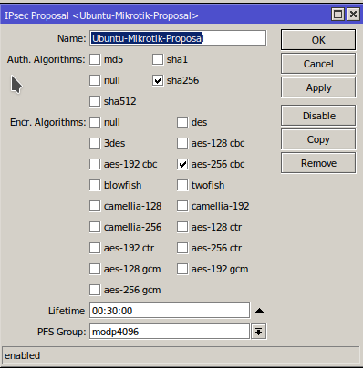Collapse Lifetime field with up arrow
The image size is (363, 369).
(259, 311)
